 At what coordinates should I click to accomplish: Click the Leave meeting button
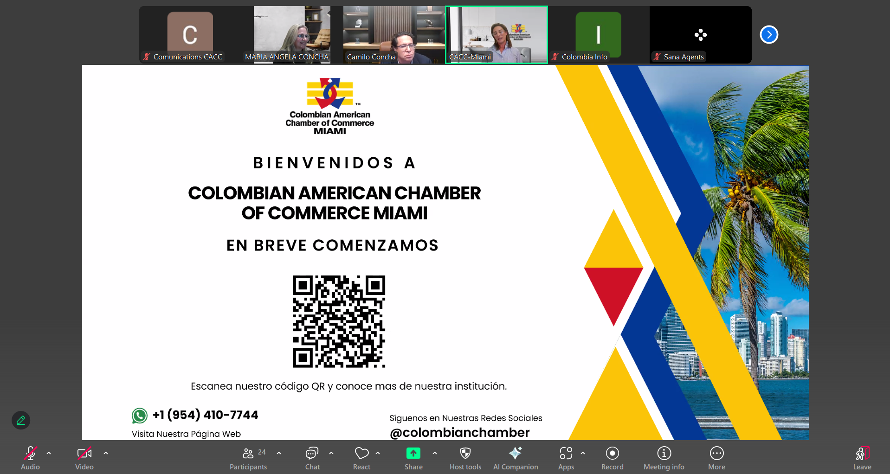(x=862, y=458)
